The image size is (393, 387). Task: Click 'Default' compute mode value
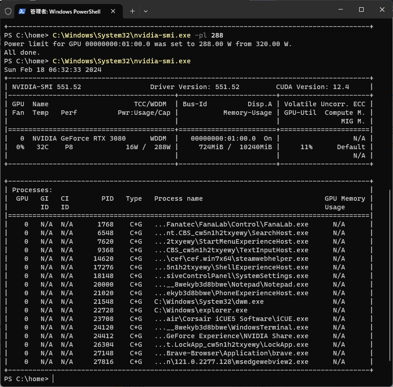(351, 147)
